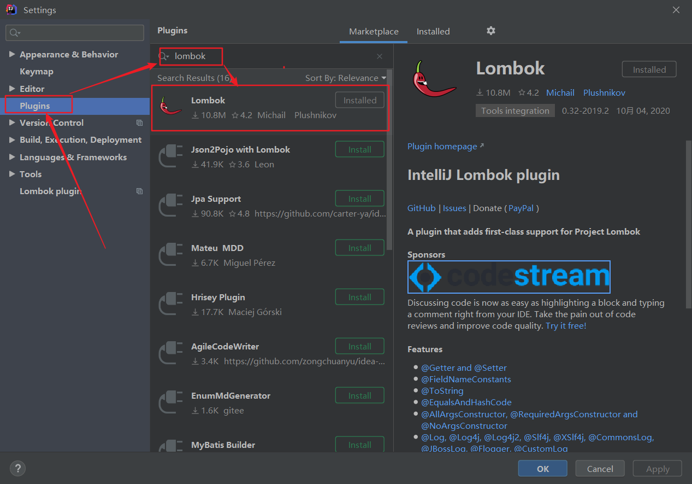Click the AgileCodeWriter plug icon
This screenshot has width=692, height=484.
coord(170,353)
